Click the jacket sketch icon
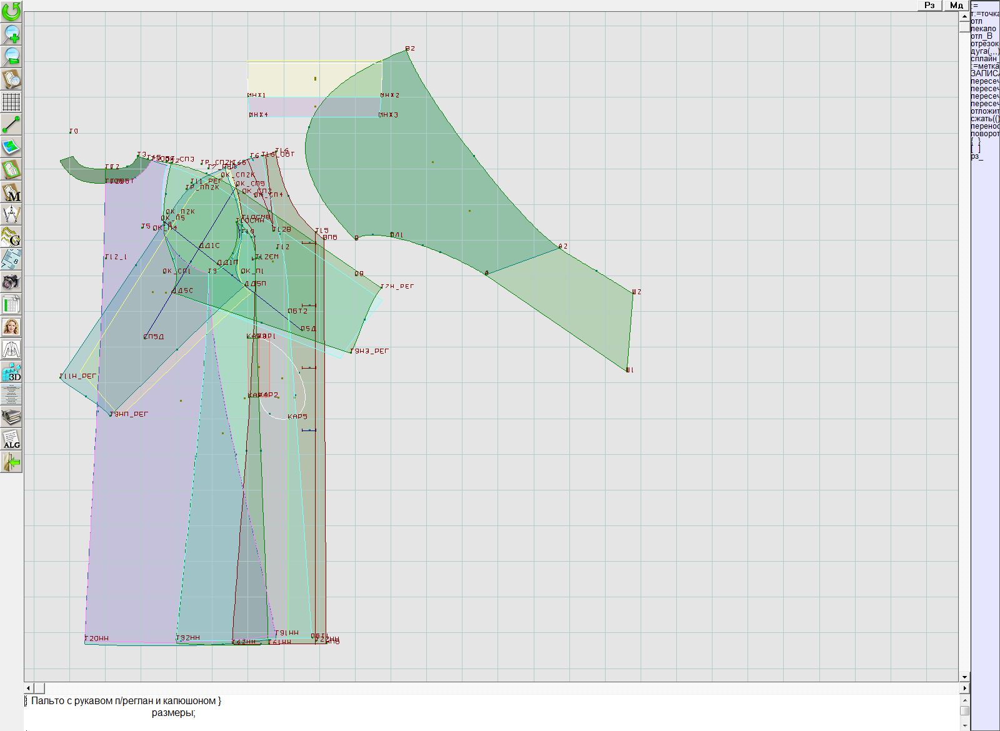 (x=11, y=349)
